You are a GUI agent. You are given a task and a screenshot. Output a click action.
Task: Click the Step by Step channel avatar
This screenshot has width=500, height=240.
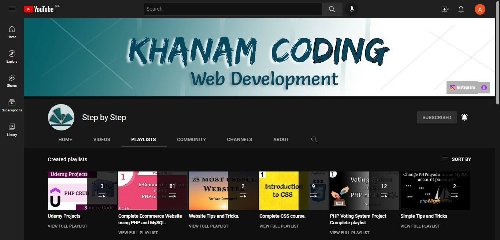(61, 117)
